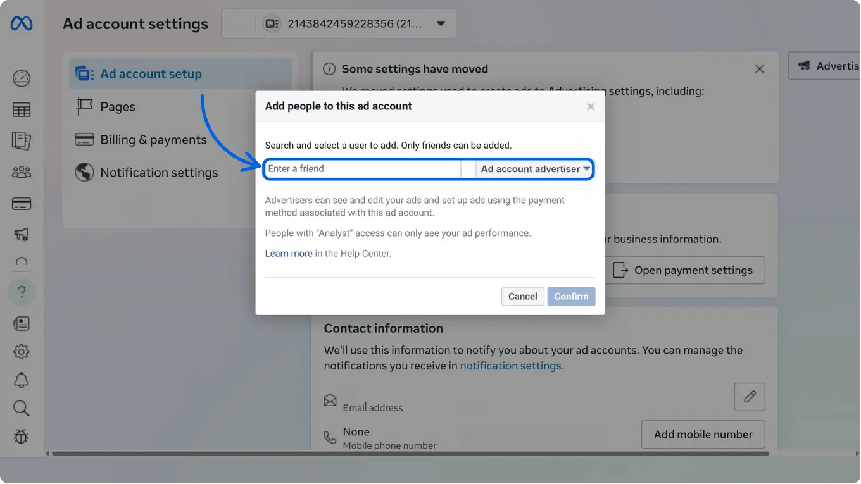861x484 pixels.
Task: Go to Notification settings section
Action: click(x=158, y=172)
